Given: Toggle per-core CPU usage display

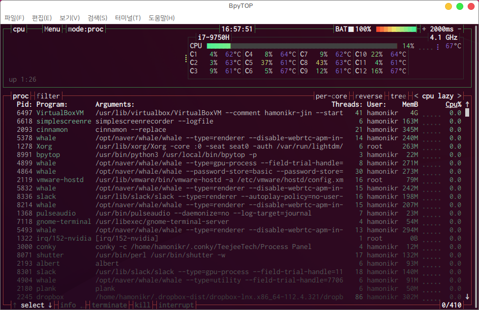Looking at the screenshot, I should pyautogui.click(x=332, y=96).
